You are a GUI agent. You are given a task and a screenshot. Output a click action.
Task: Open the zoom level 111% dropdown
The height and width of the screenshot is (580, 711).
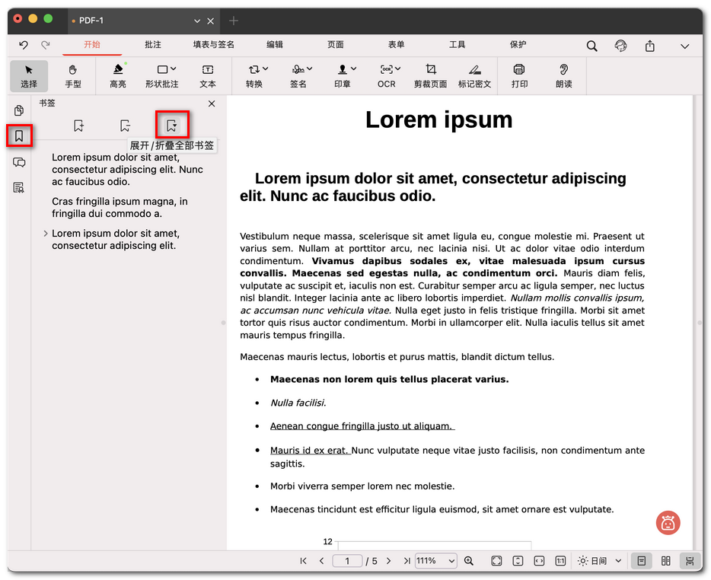pos(435,561)
